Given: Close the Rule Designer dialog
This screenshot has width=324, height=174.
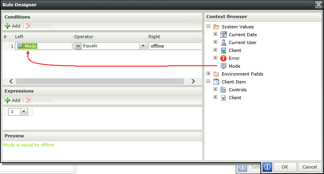Looking at the screenshot, I should [x=318, y=5].
